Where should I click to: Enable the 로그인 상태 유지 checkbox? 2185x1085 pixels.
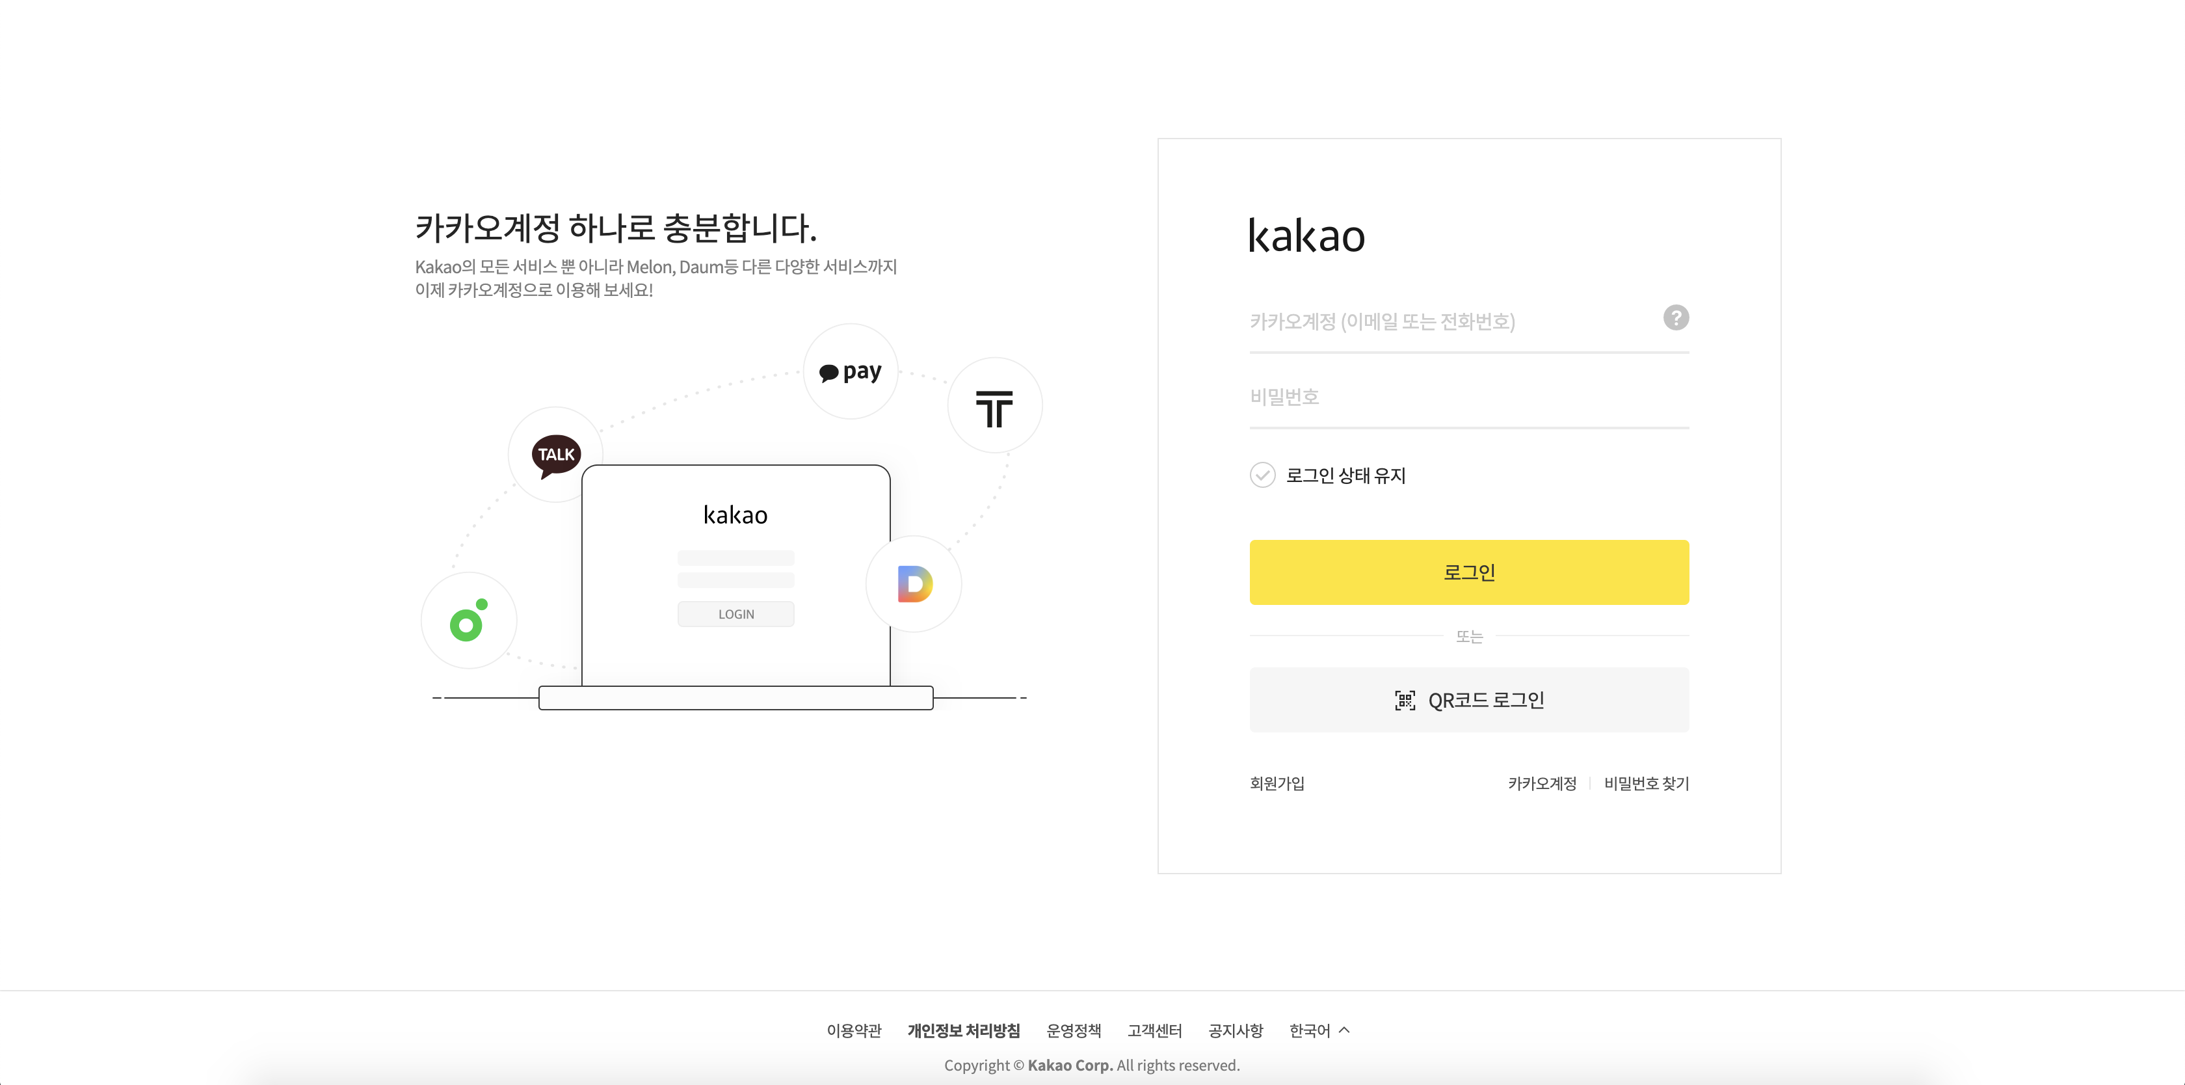tap(1263, 476)
